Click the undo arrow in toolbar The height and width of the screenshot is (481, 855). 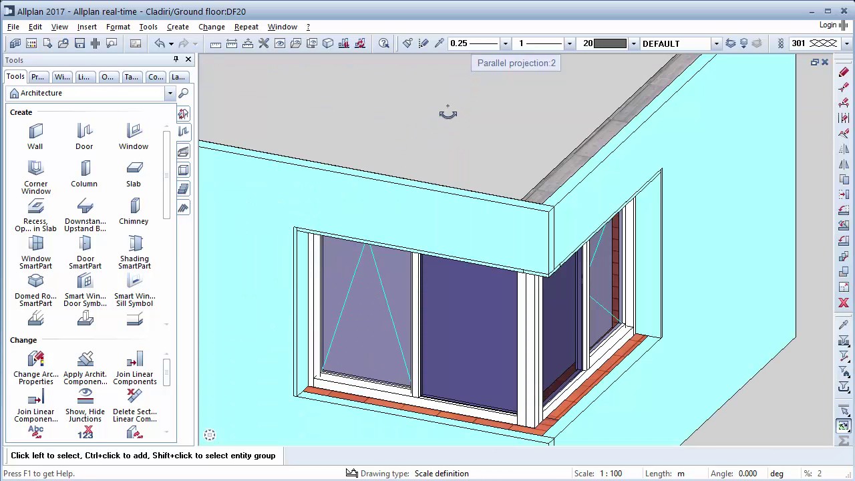coord(160,43)
